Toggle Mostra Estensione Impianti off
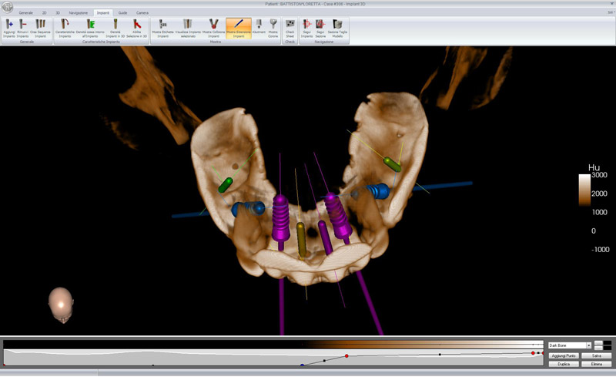The width and height of the screenshot is (616, 377). tap(239, 28)
